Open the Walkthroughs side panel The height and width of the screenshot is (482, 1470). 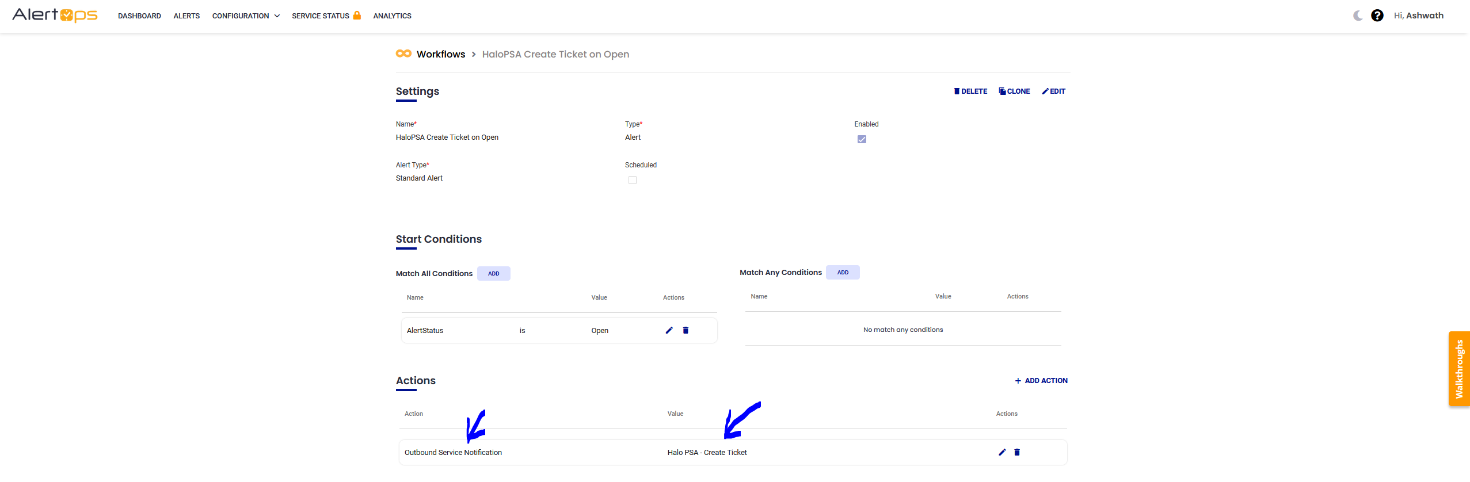[x=1459, y=369]
